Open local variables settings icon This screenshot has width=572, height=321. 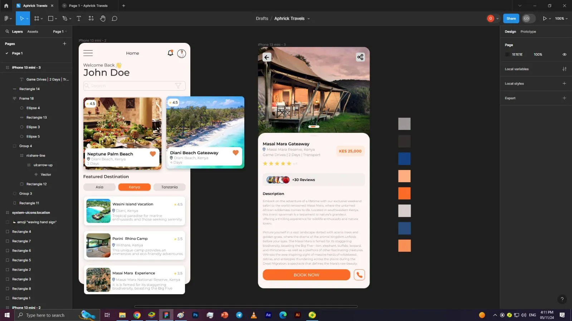(564, 69)
